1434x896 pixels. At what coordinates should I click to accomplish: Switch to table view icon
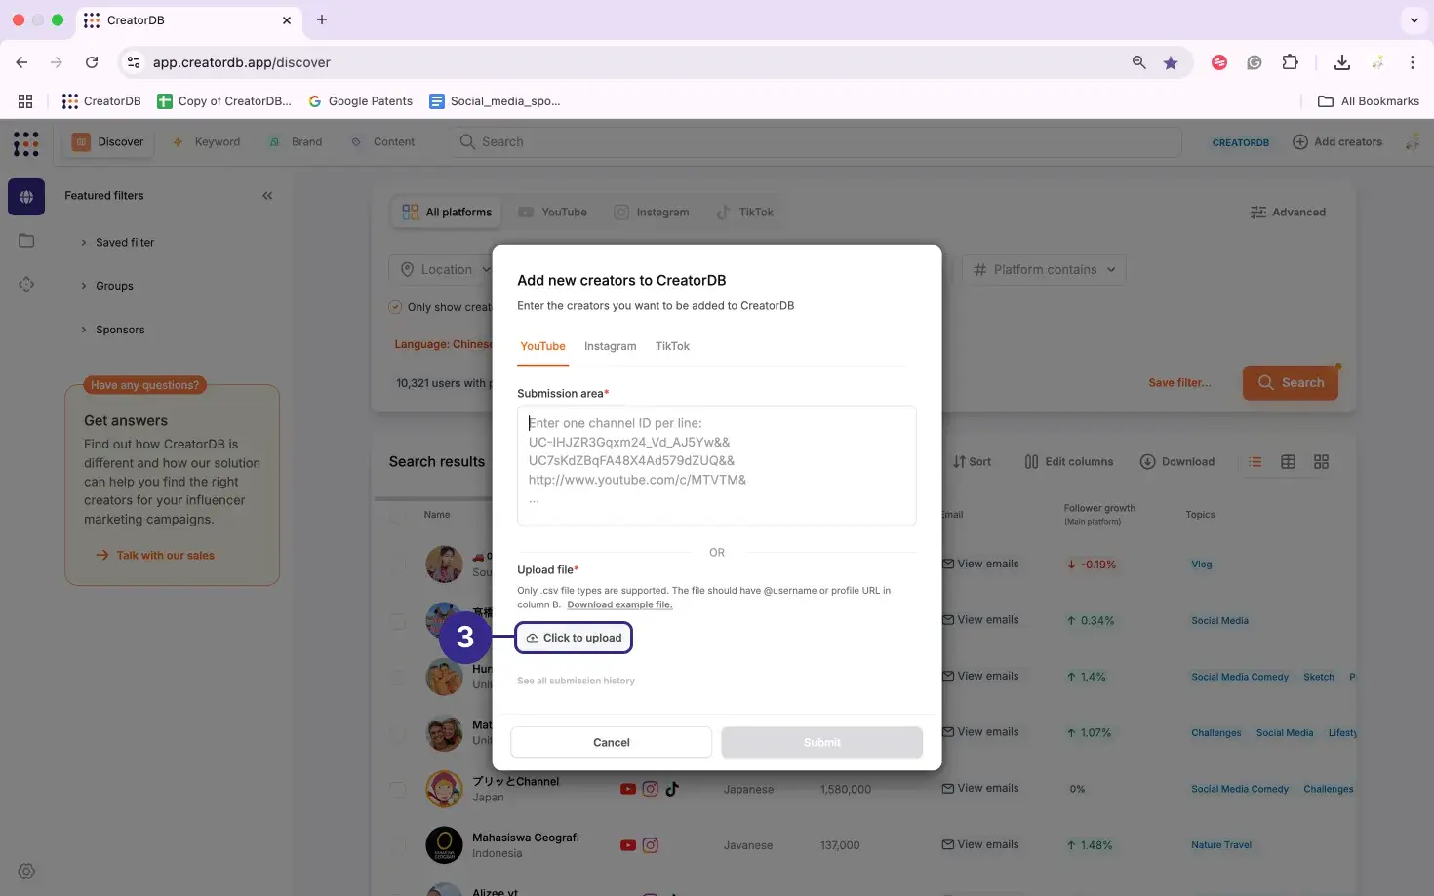[1288, 462]
